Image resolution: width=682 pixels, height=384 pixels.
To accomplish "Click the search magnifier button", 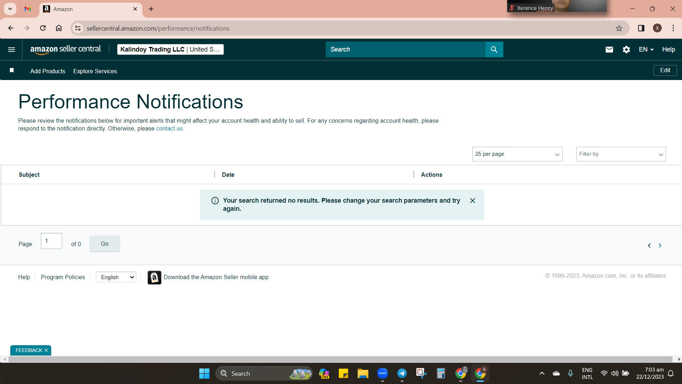I will (494, 49).
